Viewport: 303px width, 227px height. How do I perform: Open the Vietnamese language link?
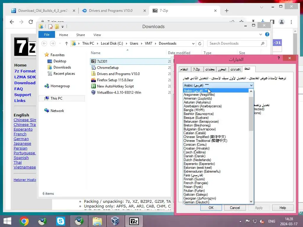[25, 167]
